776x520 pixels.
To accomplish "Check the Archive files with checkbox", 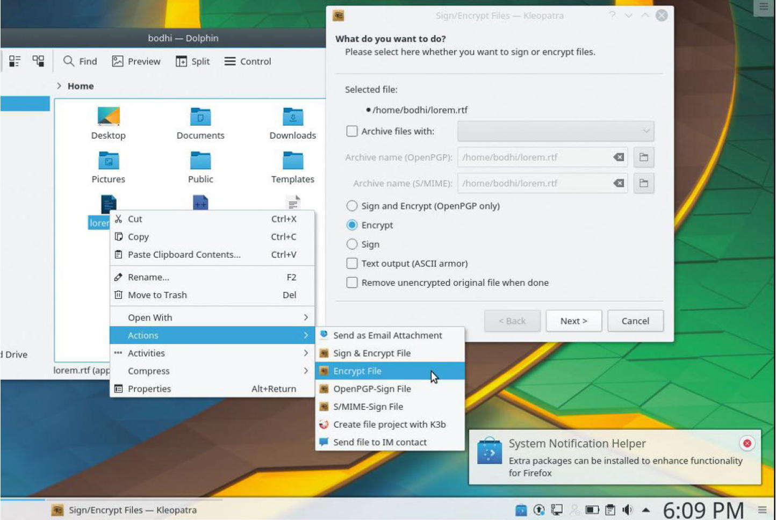I will (x=352, y=131).
